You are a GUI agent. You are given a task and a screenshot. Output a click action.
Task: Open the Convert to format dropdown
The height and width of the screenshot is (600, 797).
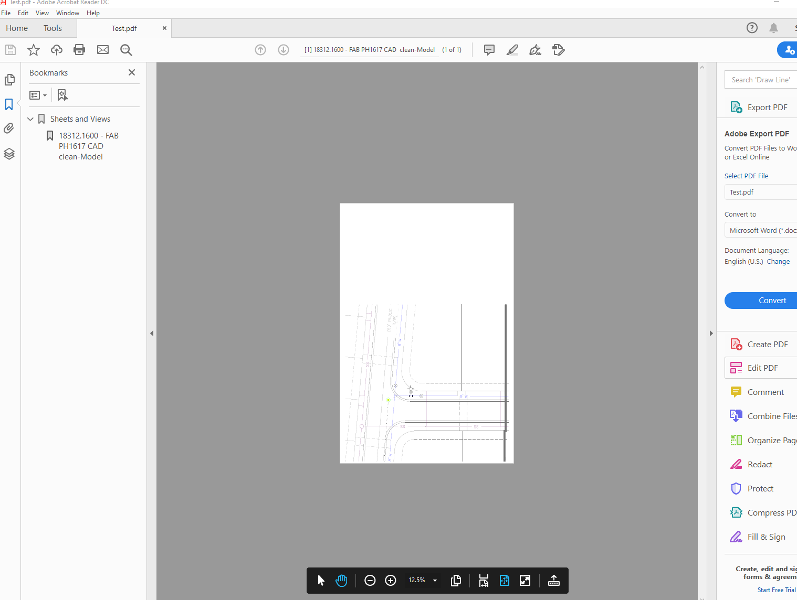point(761,230)
